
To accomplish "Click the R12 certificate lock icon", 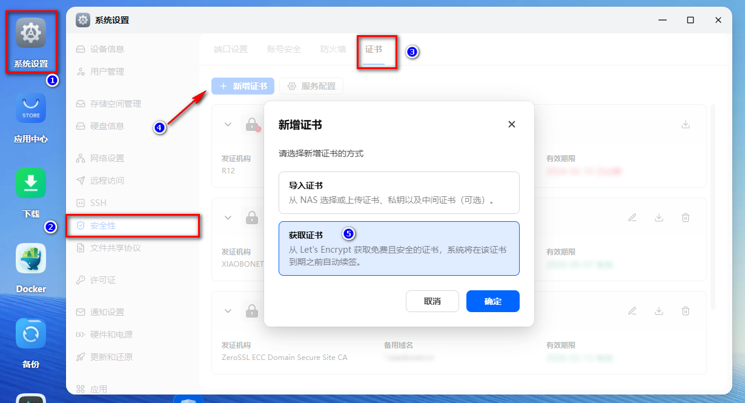I will coord(252,124).
